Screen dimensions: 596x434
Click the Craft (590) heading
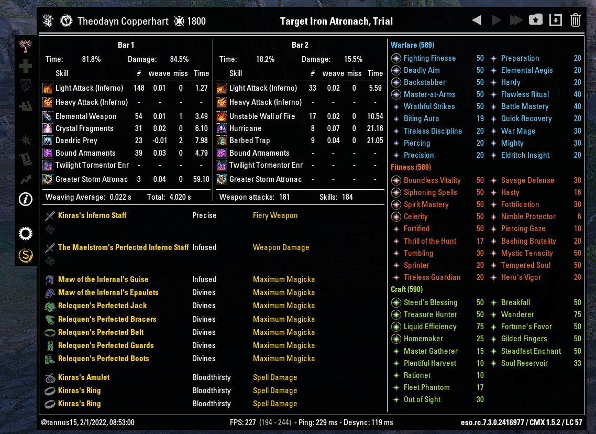click(407, 289)
